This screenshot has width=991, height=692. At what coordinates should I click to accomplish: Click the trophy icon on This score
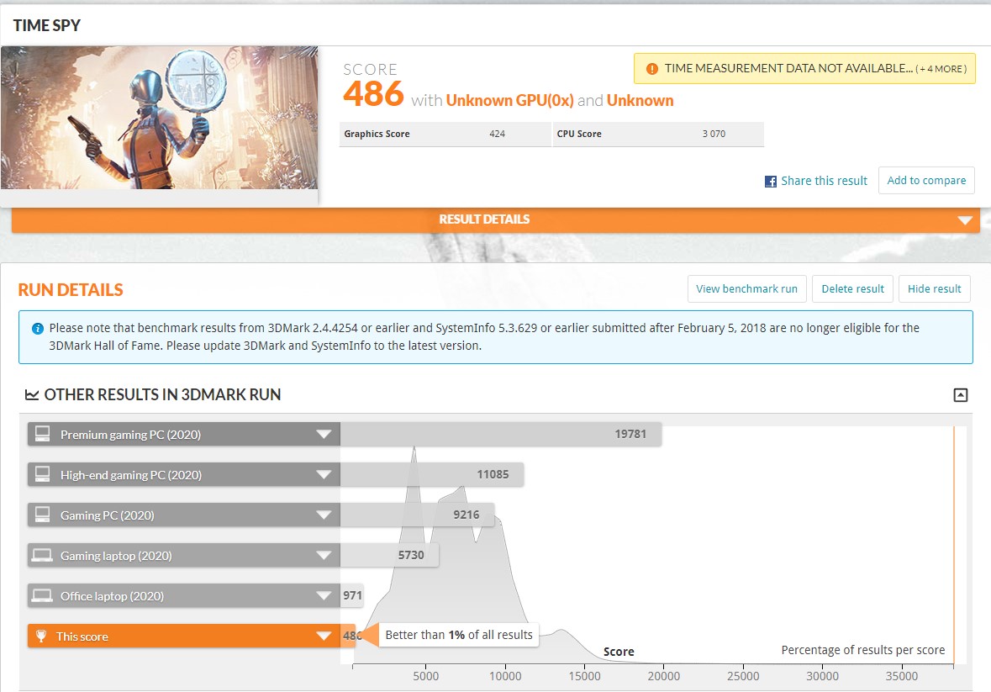coord(41,636)
